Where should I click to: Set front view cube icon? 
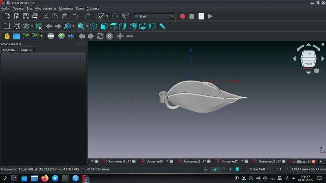104,26
